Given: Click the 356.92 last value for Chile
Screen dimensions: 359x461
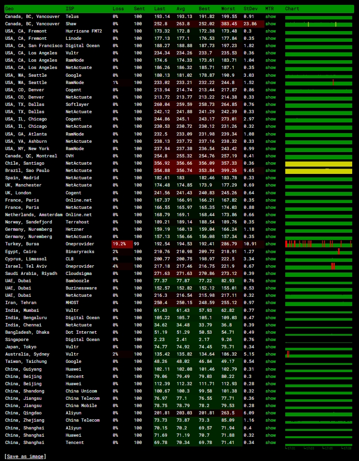Looking at the screenshot, I should pyautogui.click(x=162, y=164).
